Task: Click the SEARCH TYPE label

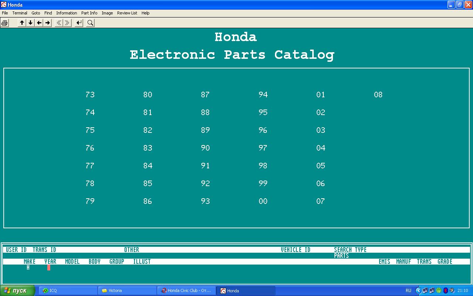Action: [350, 250]
